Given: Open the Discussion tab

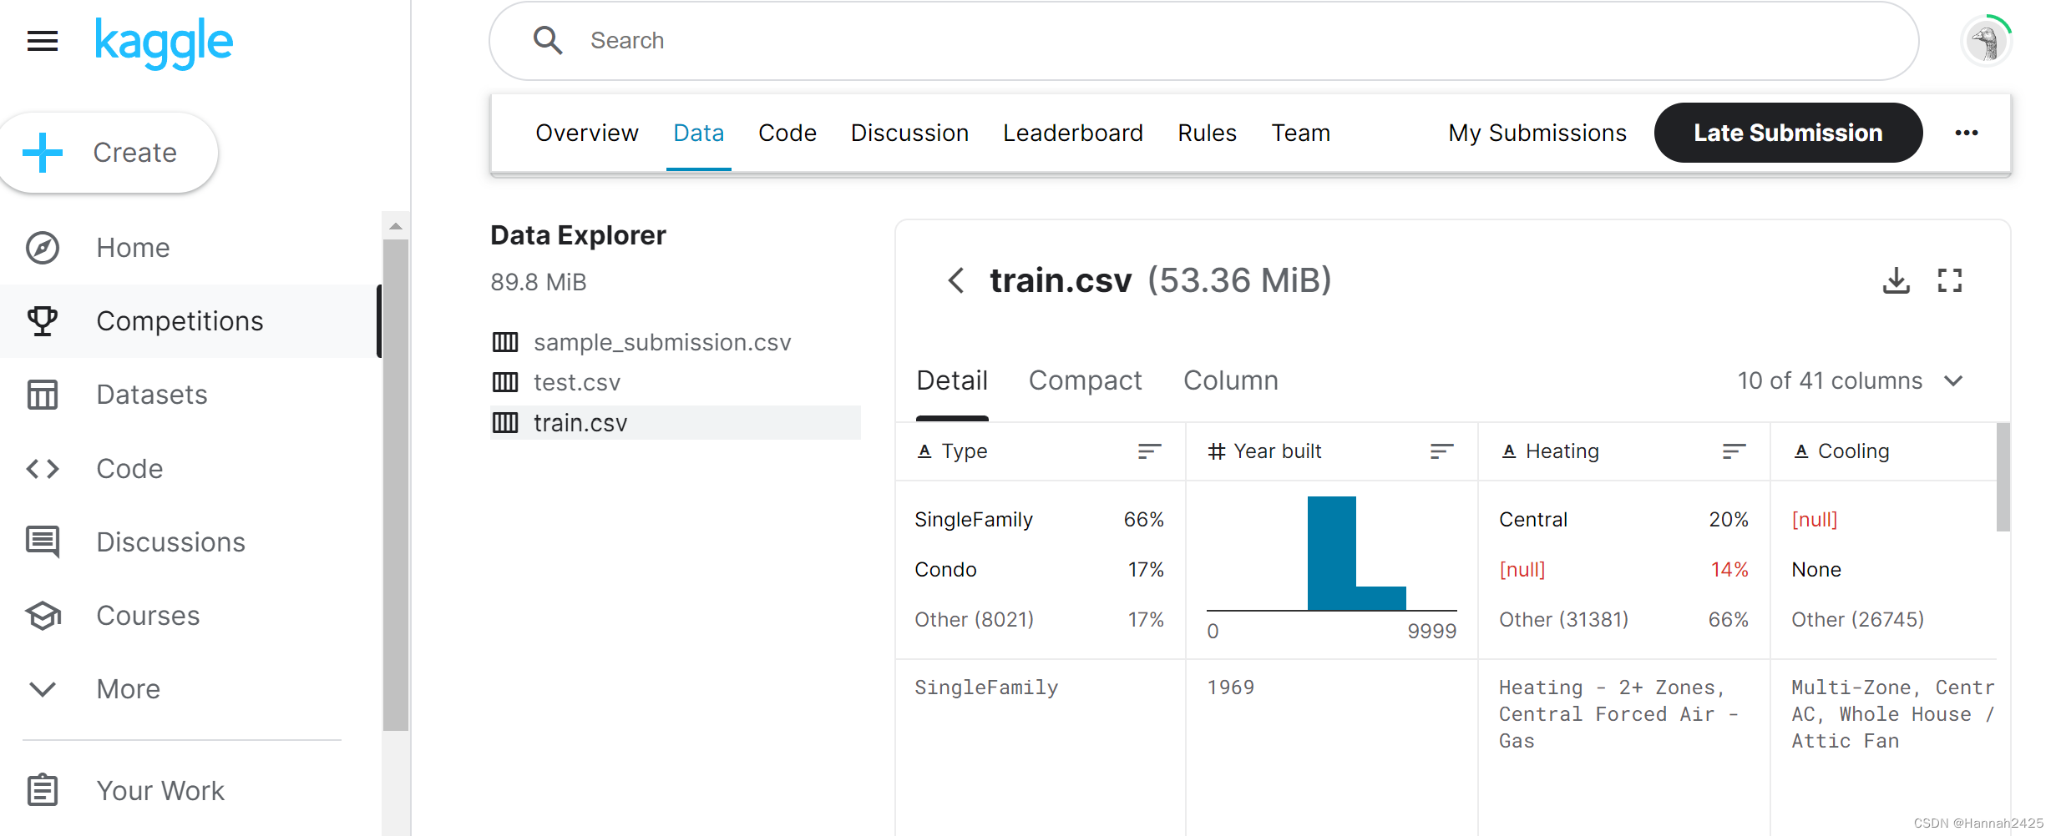Looking at the screenshot, I should click(909, 133).
